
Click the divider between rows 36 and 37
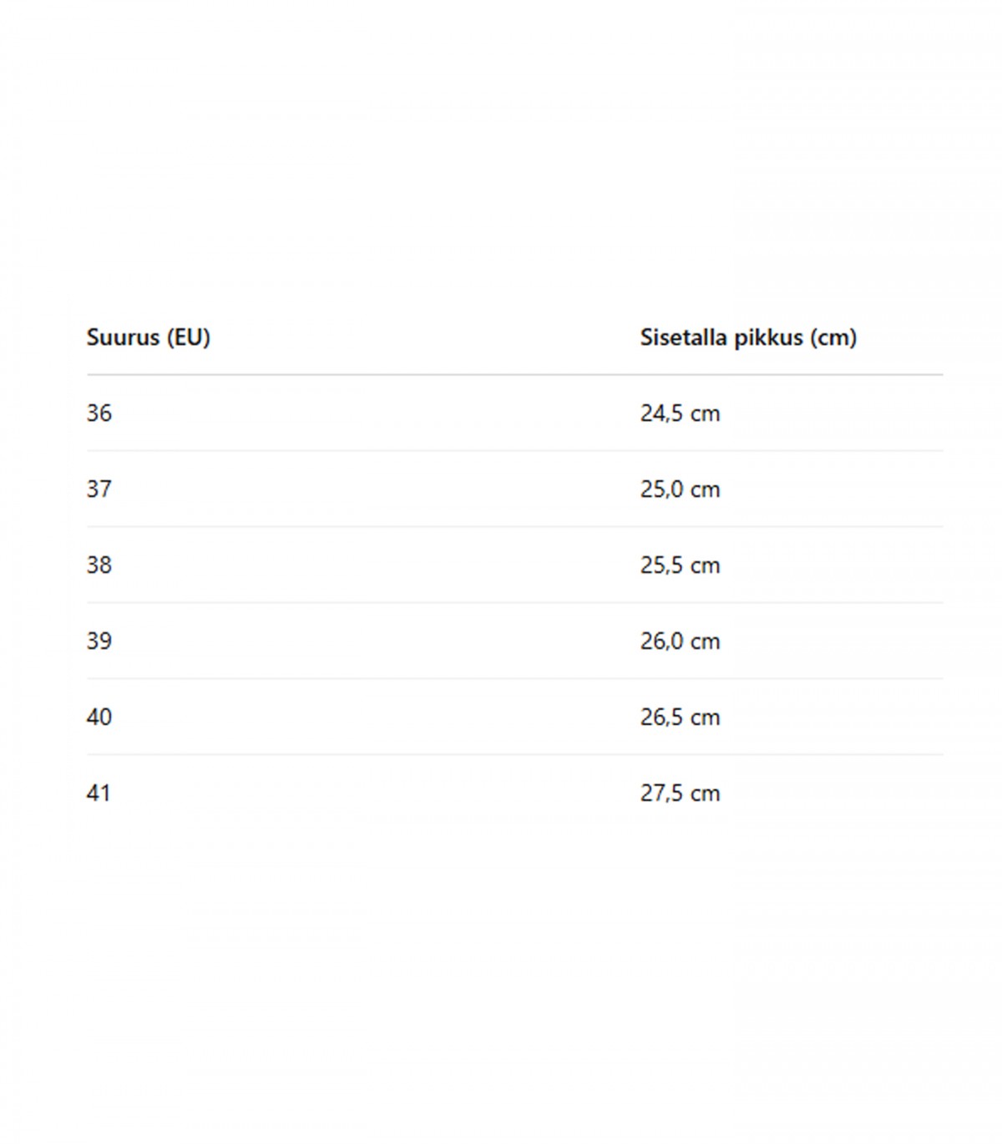(x=514, y=451)
